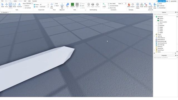Open the Color picker swatch
This screenshot has height=100, width=178.
point(77,4)
